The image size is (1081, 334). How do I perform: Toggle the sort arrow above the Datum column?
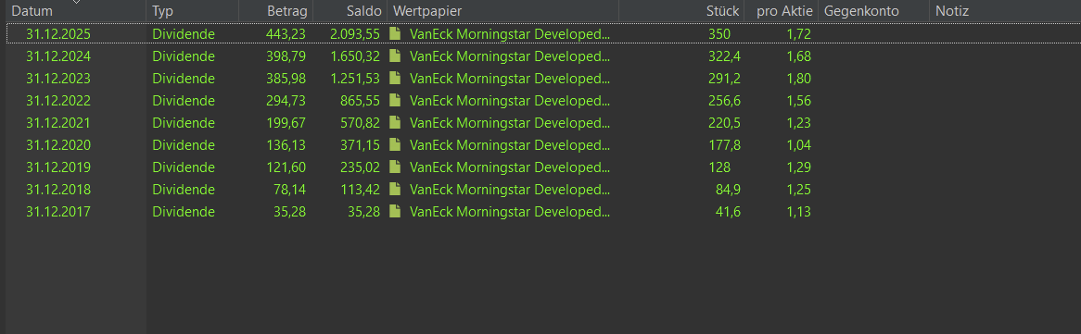pyautogui.click(x=77, y=2)
